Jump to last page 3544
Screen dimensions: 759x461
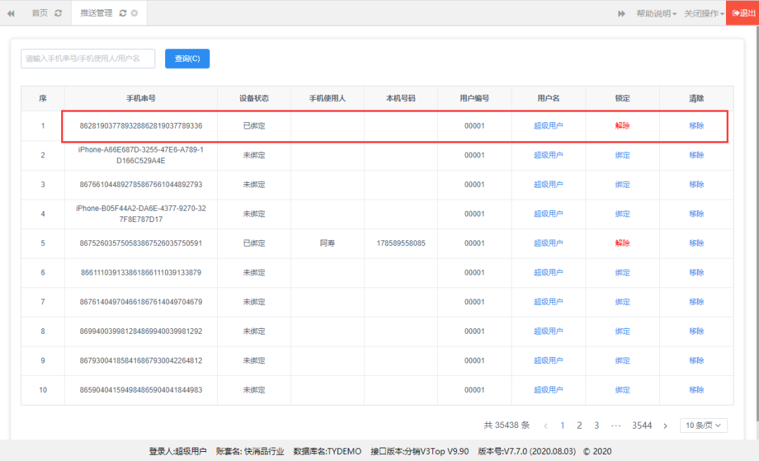[642, 425]
